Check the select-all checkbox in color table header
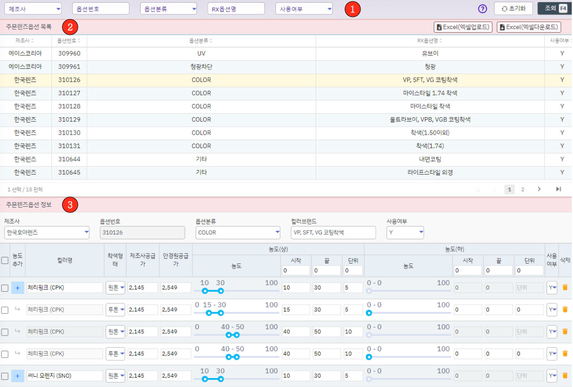 5,260
